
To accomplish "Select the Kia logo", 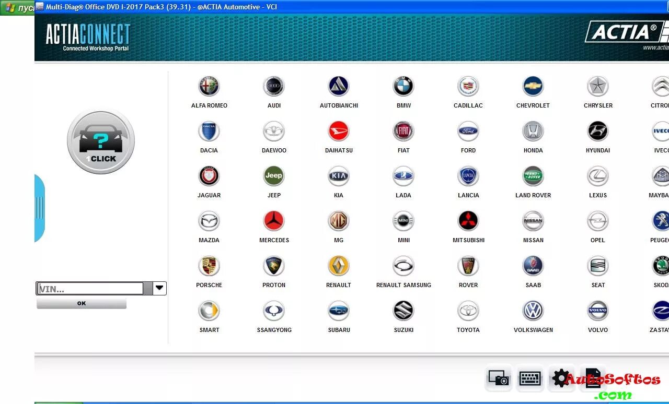I will (339, 176).
